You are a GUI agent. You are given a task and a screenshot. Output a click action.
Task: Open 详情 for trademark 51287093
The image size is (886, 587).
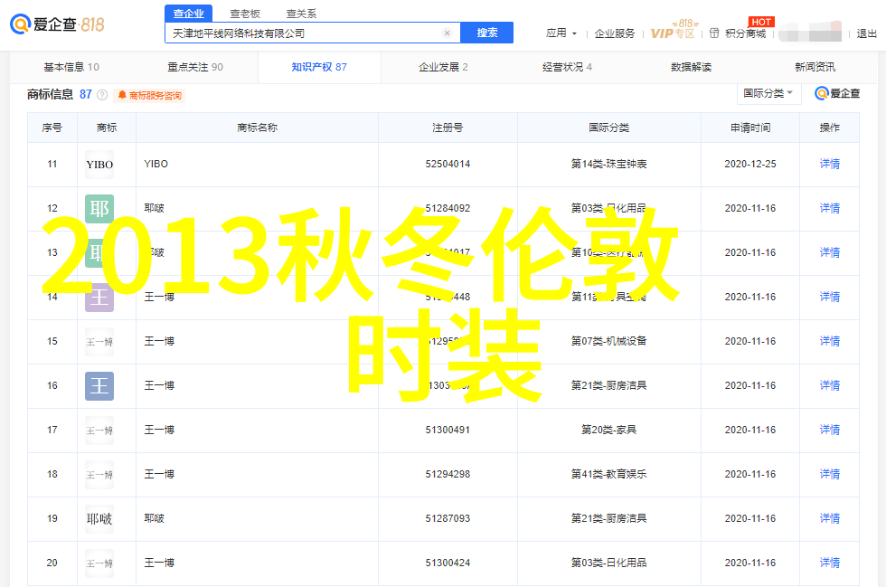[830, 518]
